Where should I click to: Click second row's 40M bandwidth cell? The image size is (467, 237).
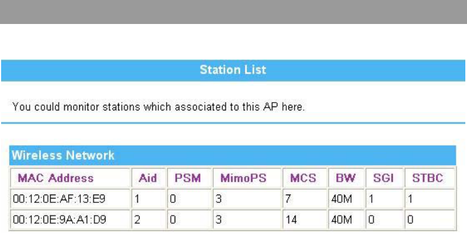pos(346,219)
